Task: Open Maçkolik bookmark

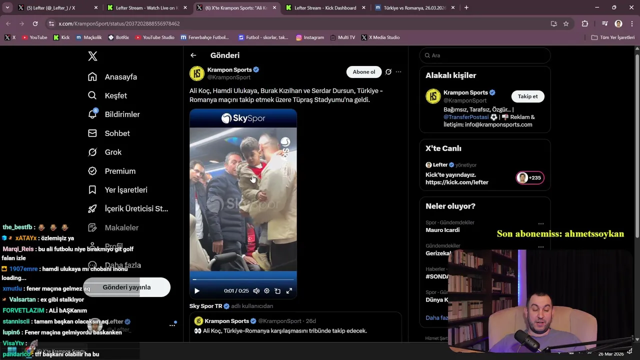Action: [x=89, y=37]
